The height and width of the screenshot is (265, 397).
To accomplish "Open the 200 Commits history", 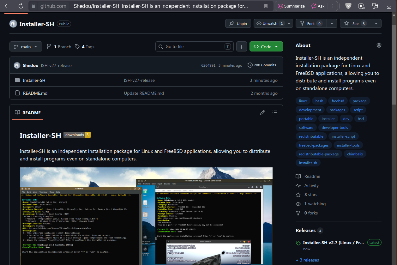I will click(262, 65).
